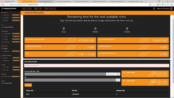This screenshot has height=98, width=174.
Task: Click the '1 HBC = 0.00$' price value
Action: (86, 54)
